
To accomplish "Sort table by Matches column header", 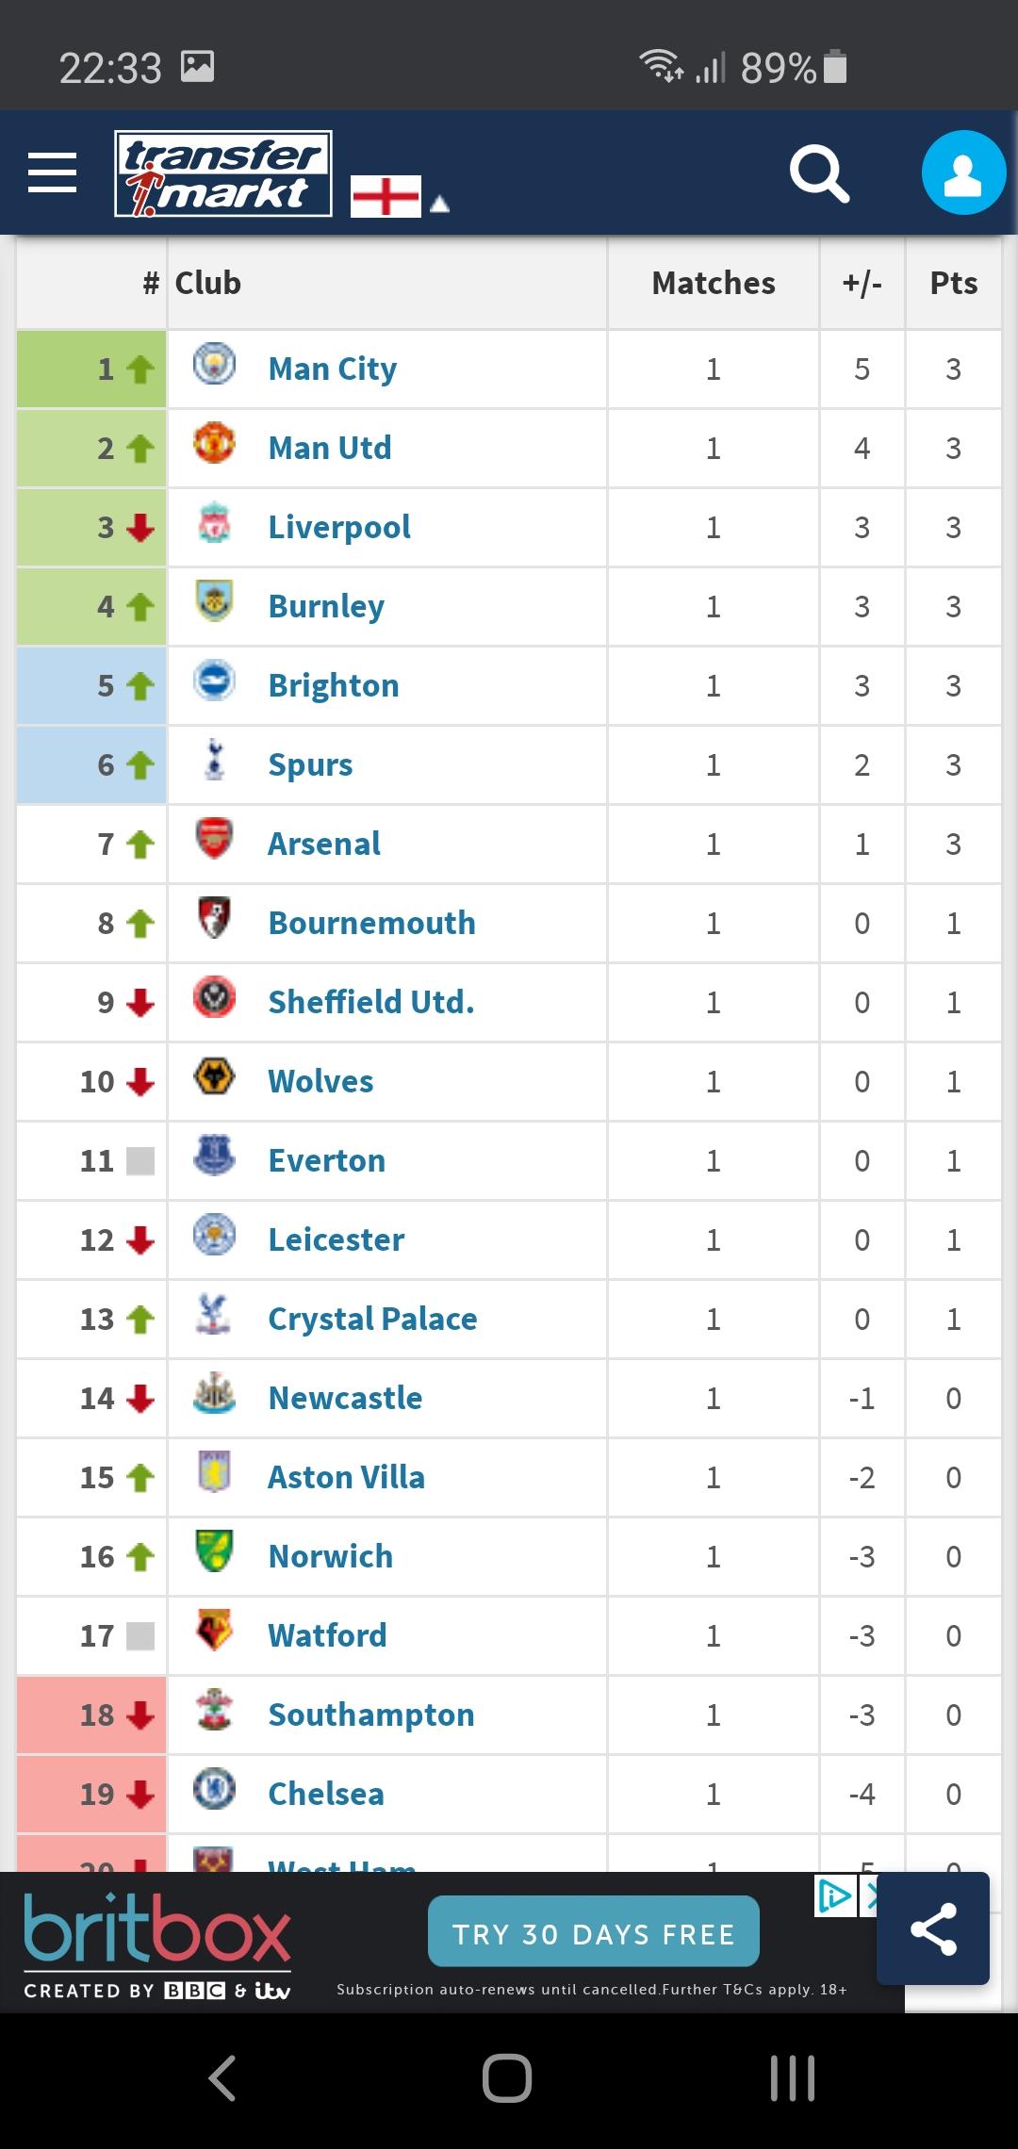I will (x=714, y=283).
